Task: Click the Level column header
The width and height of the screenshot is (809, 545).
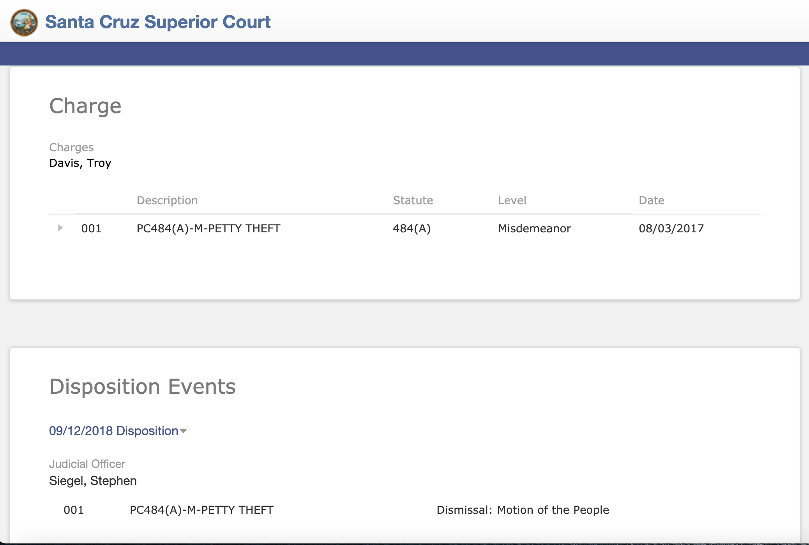Action: 512,200
